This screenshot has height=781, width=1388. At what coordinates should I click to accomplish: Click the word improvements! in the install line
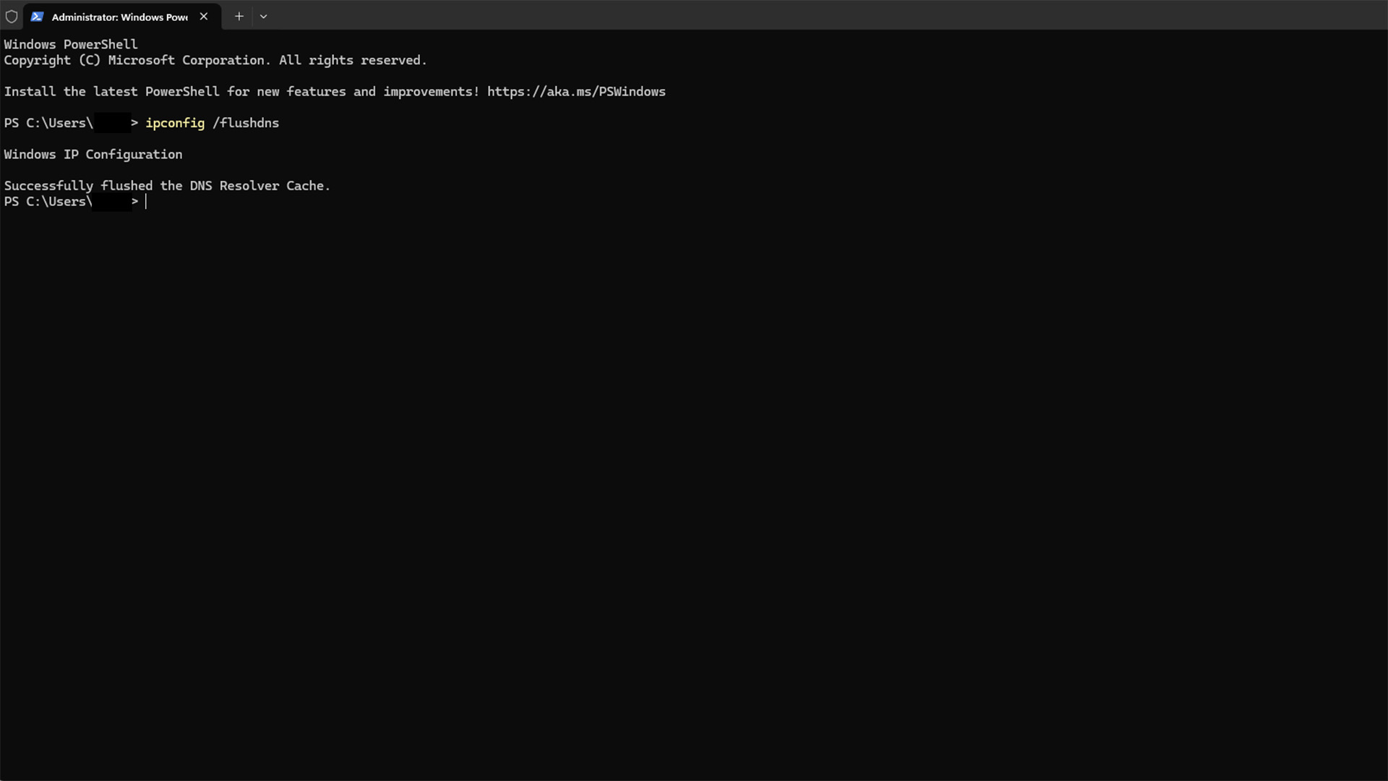431,92
